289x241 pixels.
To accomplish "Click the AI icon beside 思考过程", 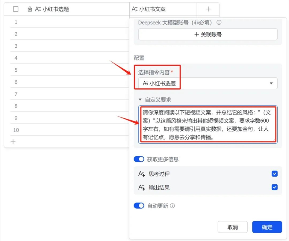I will tap(141, 174).
